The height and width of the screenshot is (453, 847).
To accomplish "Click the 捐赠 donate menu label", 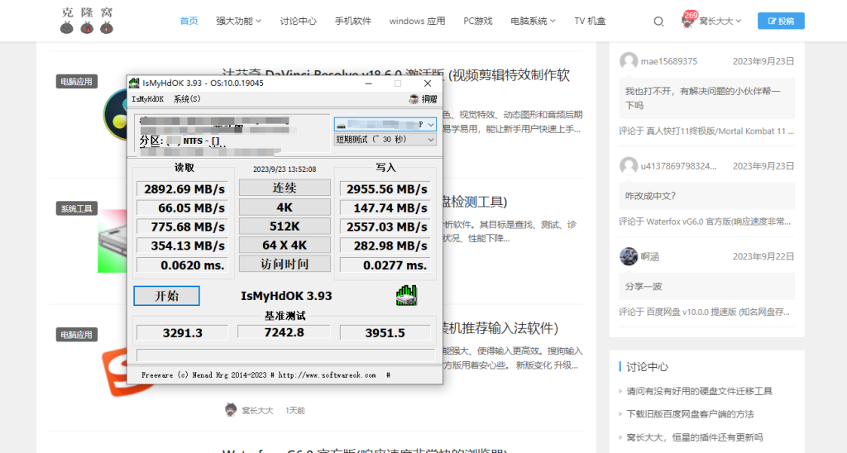I will tap(429, 99).
